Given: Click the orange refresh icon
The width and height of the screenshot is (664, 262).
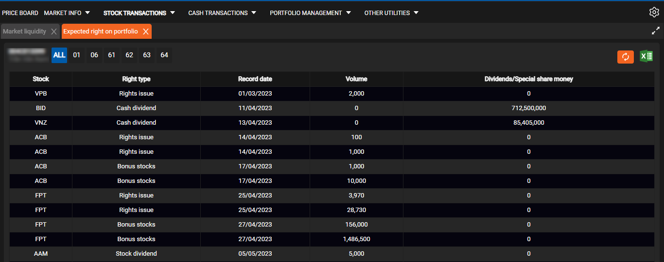Looking at the screenshot, I should pyautogui.click(x=625, y=57).
